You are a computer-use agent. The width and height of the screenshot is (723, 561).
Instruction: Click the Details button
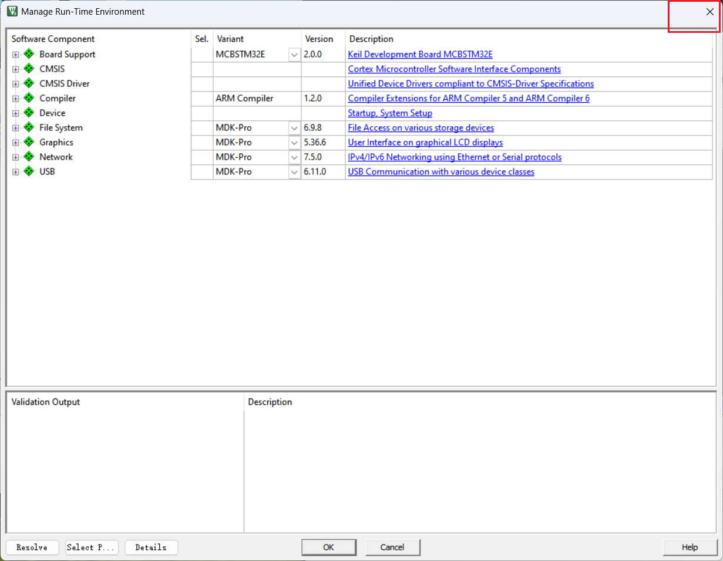pos(151,548)
